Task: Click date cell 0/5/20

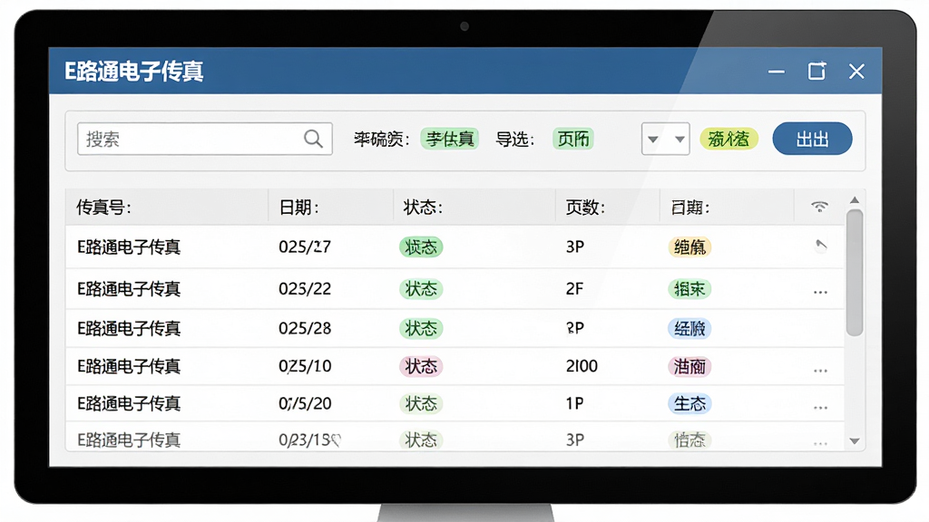Action: 305,403
